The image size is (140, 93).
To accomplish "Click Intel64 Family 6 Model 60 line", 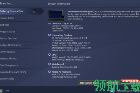I will point(68,60).
